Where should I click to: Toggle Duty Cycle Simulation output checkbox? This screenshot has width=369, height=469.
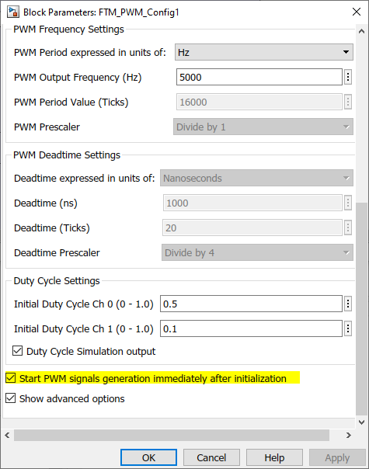click(x=17, y=351)
